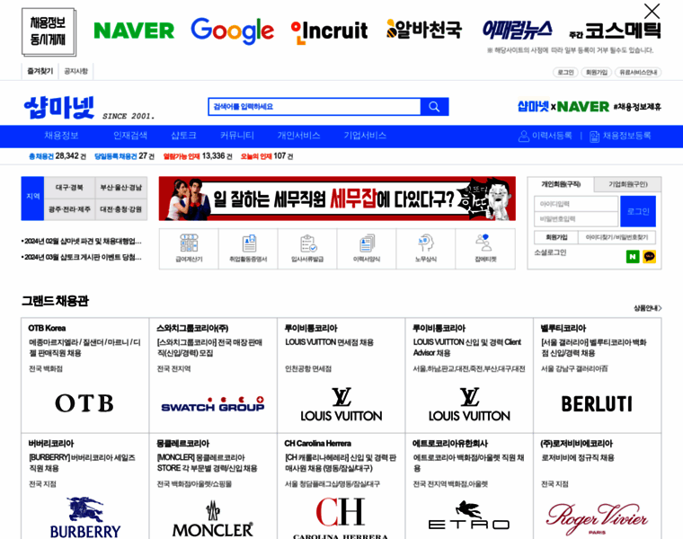Open the 노무상식 labor knowledge icon

pos(426,243)
